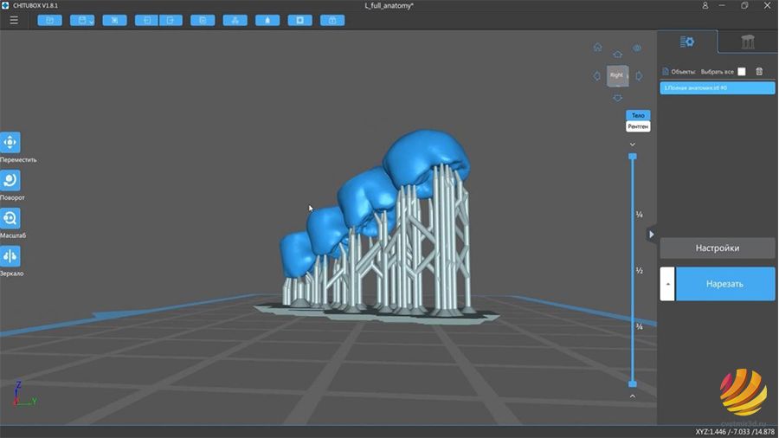779x438 pixels.
Task: Select the Зеркало mirror tool icon
Action: point(10,256)
